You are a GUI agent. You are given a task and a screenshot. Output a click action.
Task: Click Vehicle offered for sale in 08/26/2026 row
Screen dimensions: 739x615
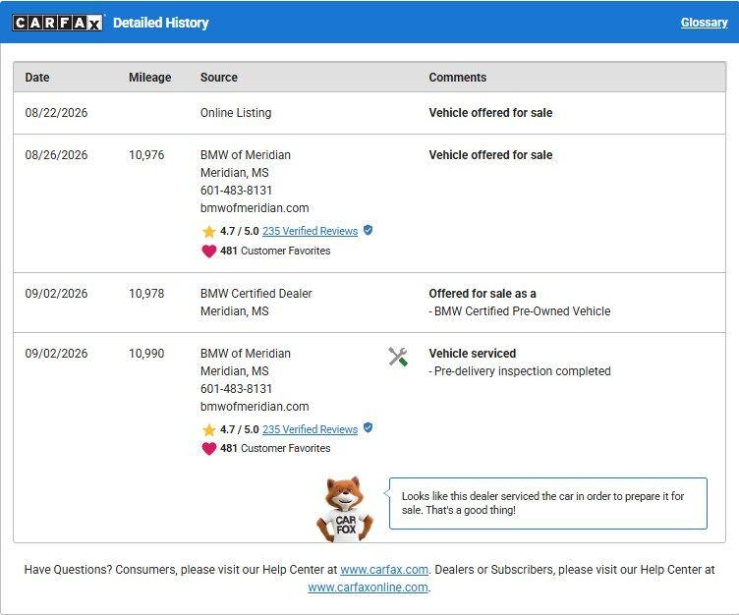pyautogui.click(x=490, y=155)
